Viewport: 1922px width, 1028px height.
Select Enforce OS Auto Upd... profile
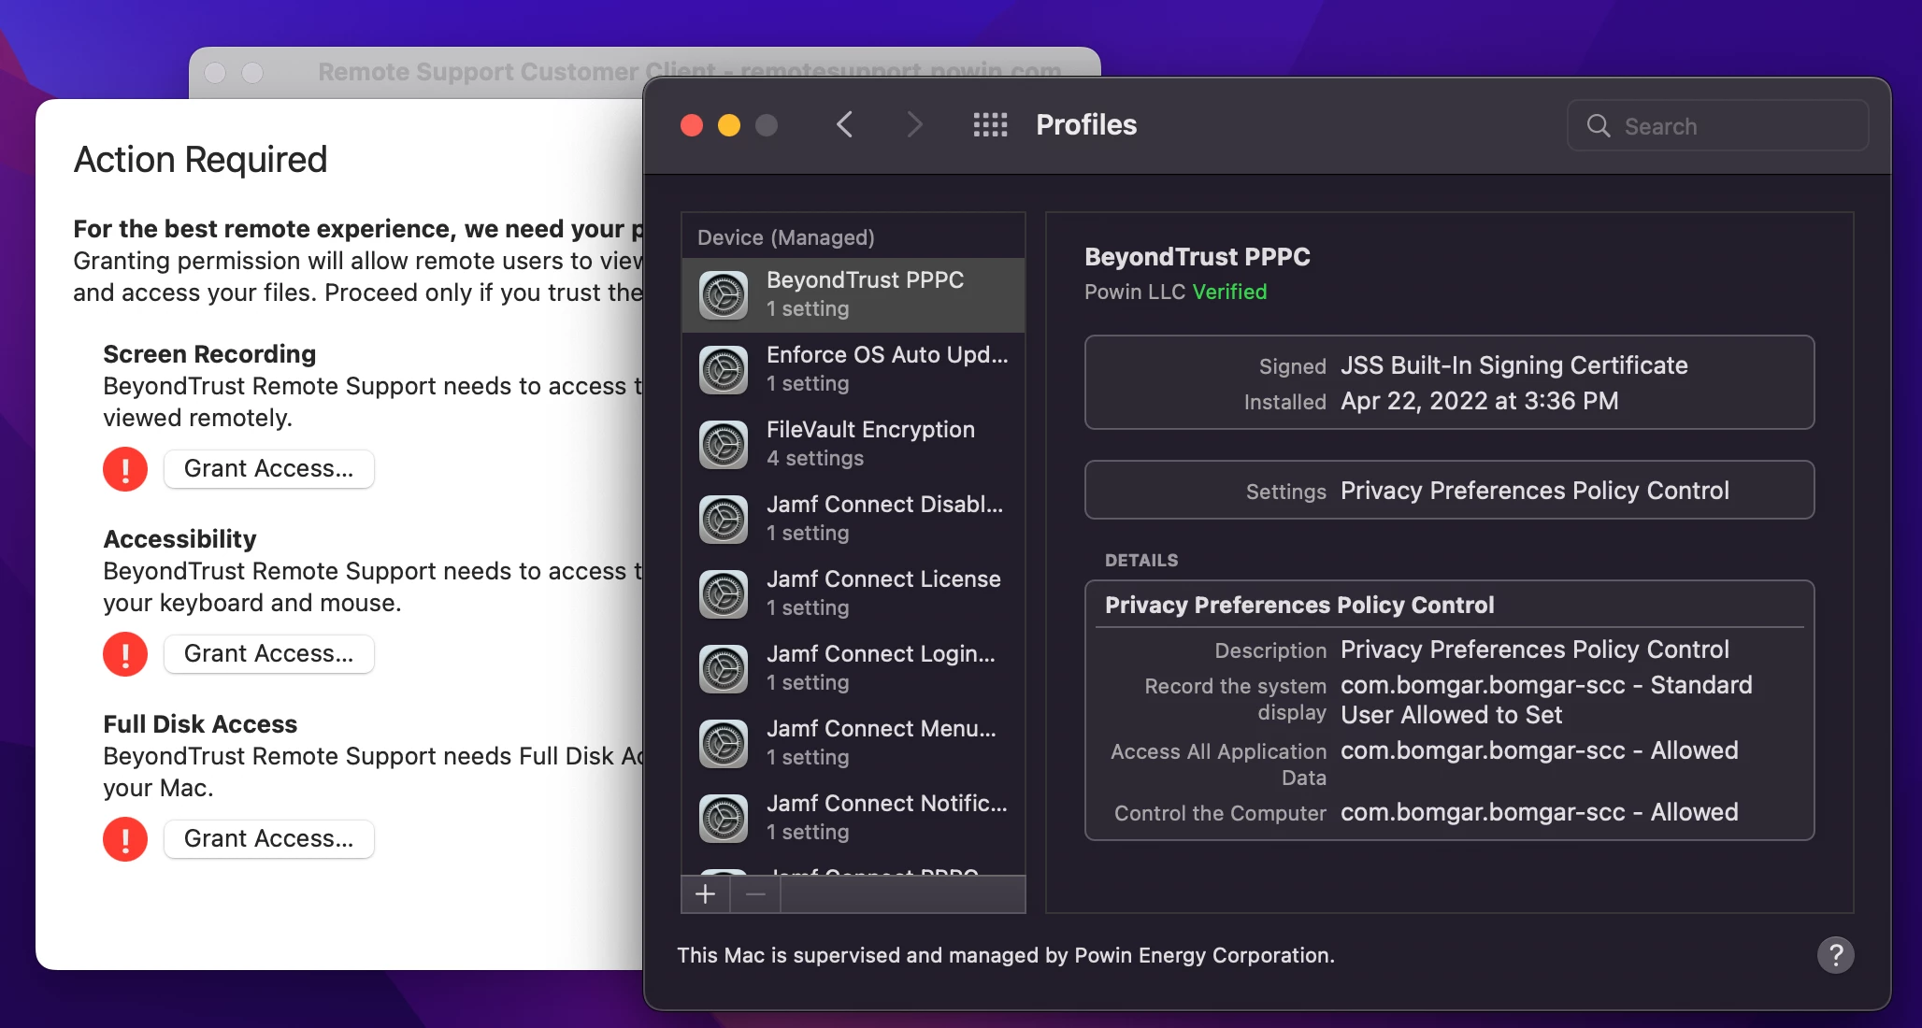(x=853, y=370)
